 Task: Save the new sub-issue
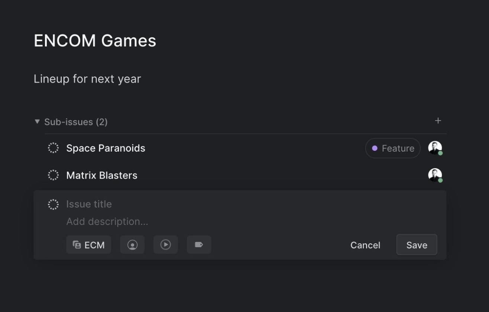(x=417, y=245)
